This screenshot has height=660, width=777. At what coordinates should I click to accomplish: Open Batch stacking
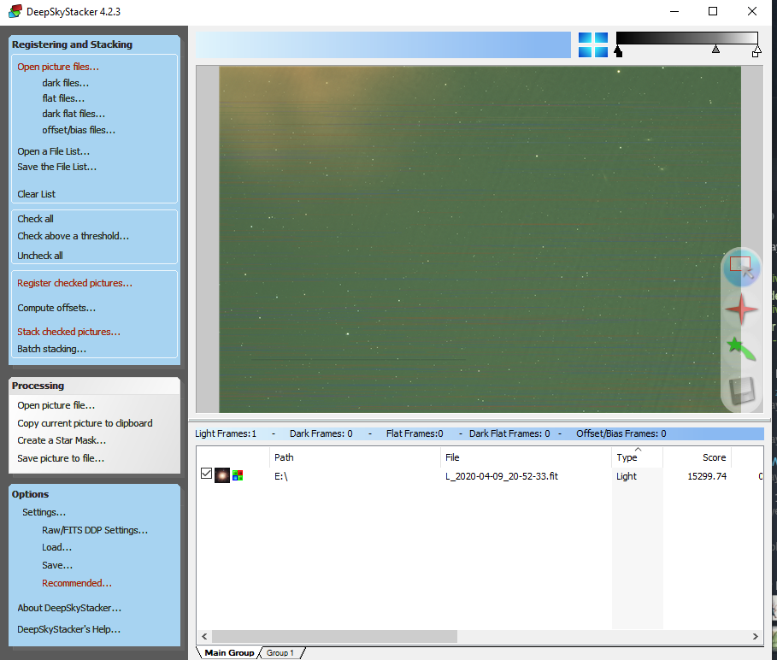point(51,349)
